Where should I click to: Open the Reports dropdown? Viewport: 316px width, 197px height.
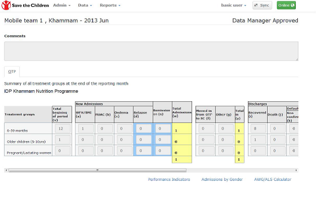point(110,5)
